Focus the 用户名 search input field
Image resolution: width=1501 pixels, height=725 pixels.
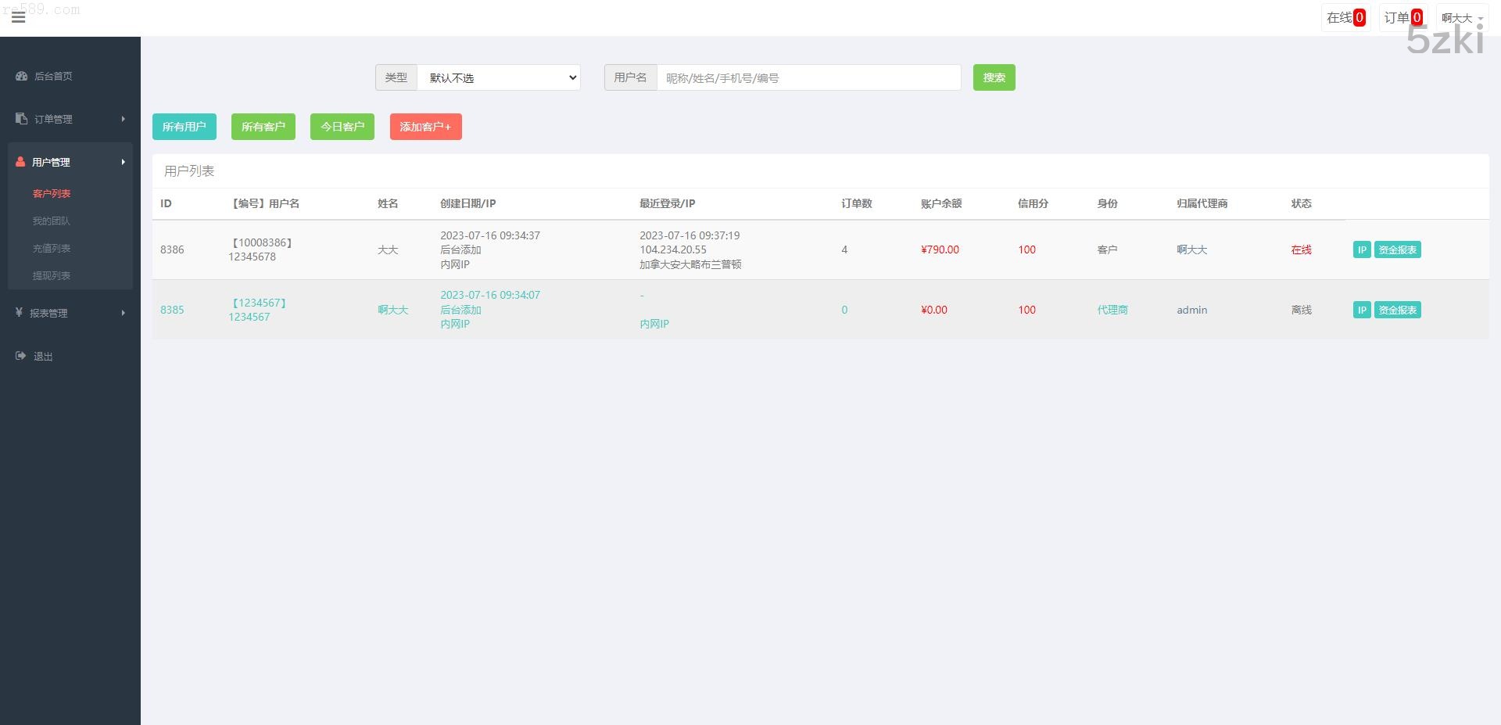(808, 77)
